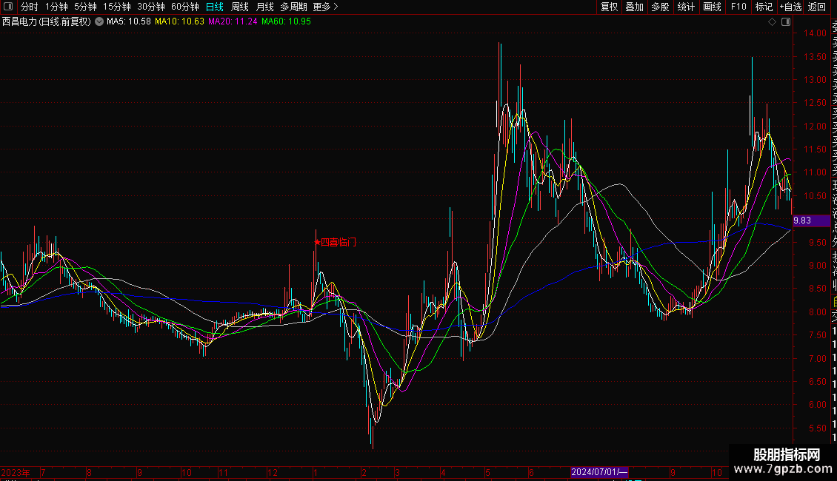Select the 日线 daily tab
The width and height of the screenshot is (837, 481).
[215, 7]
